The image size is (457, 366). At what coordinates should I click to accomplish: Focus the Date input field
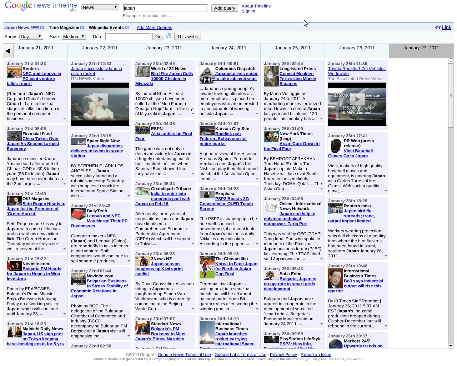point(128,36)
